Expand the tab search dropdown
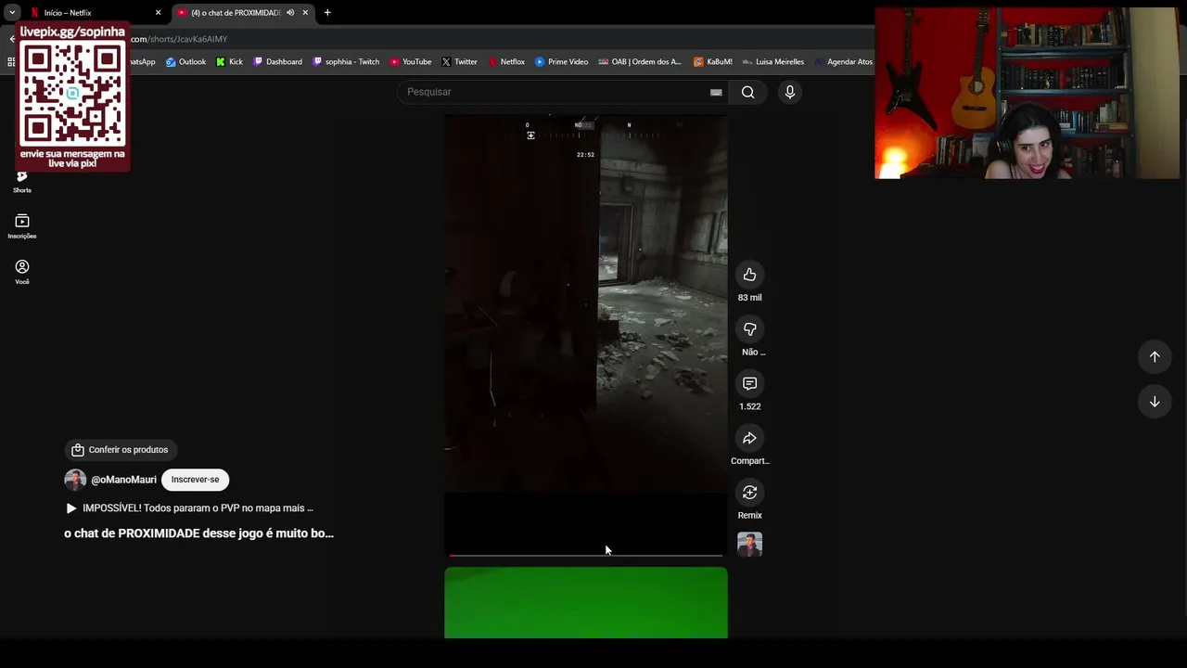Image resolution: width=1187 pixels, height=668 pixels. (x=12, y=13)
